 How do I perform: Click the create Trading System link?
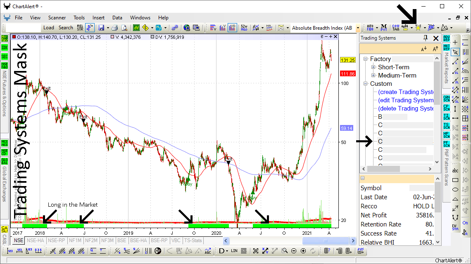[x=406, y=92]
